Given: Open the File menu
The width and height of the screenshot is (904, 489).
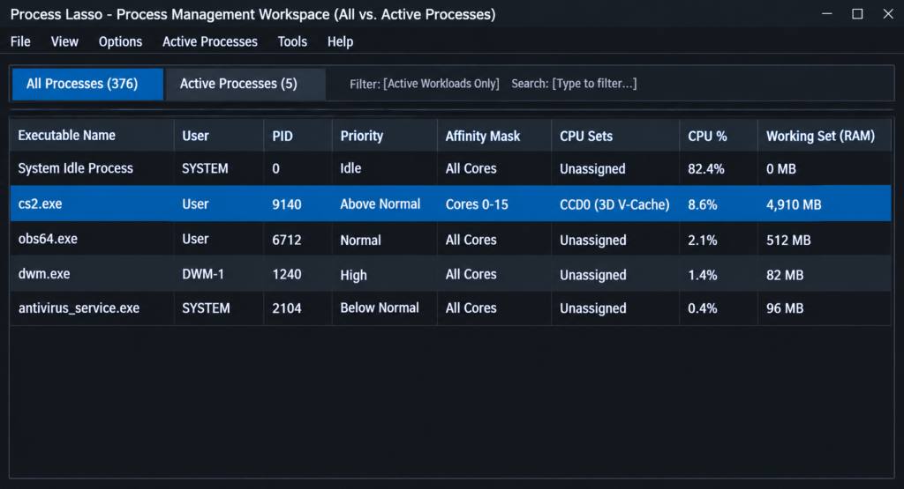Looking at the screenshot, I should (20, 41).
